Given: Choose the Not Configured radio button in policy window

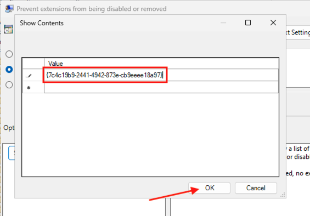Looking at the screenshot, I should 9,54.
